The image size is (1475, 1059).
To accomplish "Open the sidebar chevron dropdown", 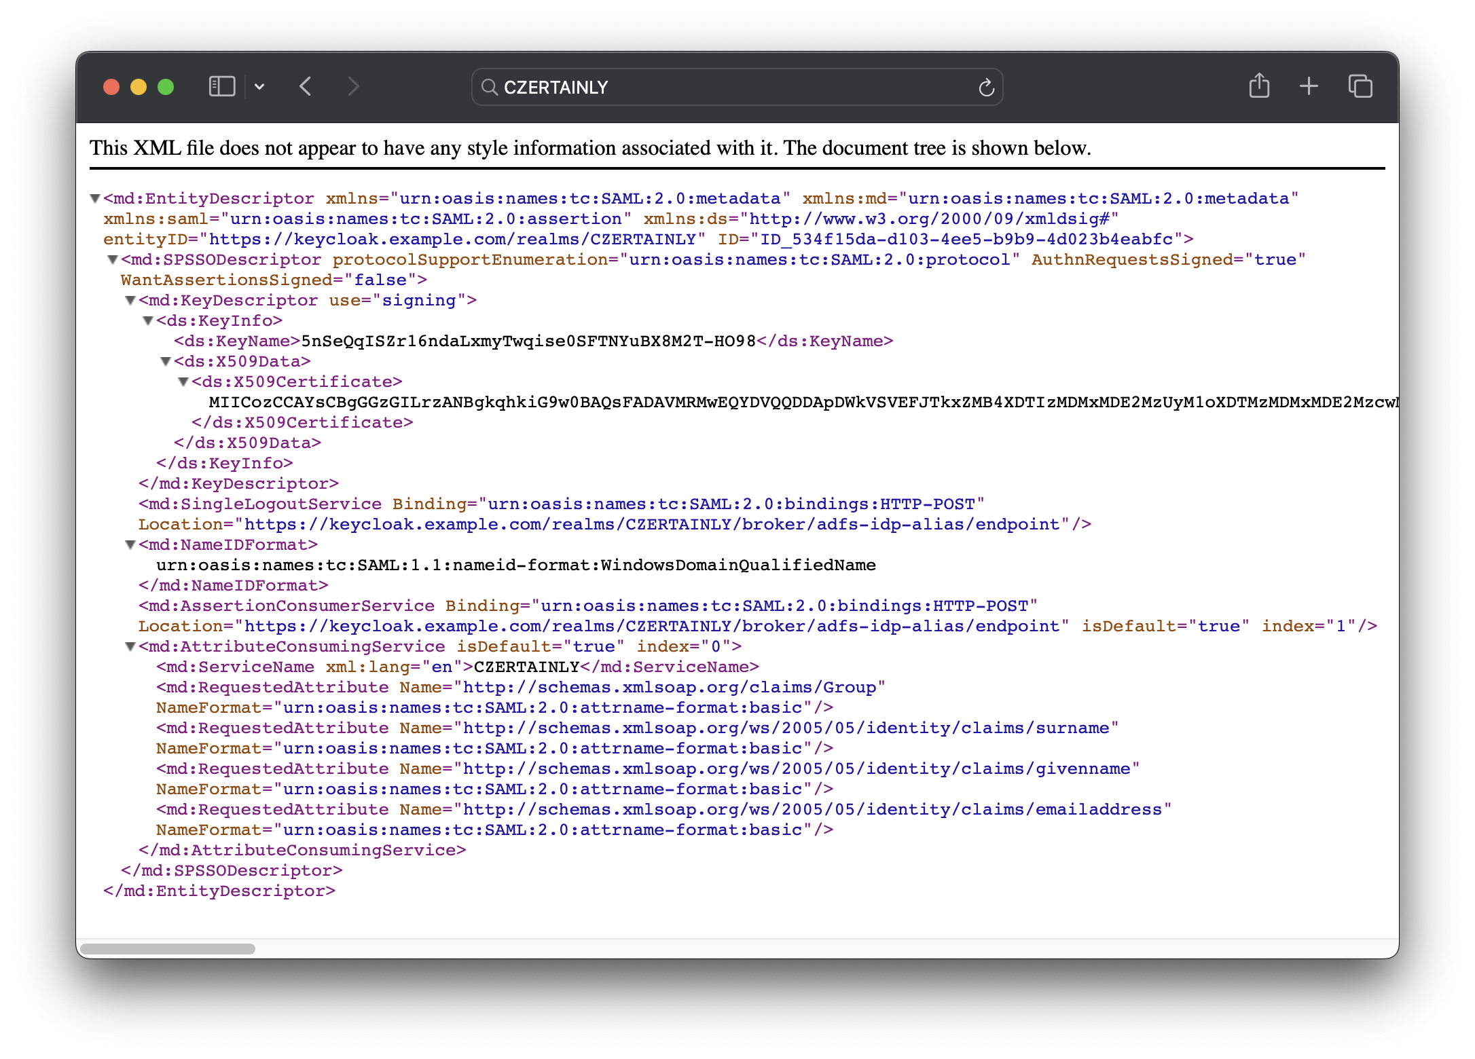I will 260,86.
